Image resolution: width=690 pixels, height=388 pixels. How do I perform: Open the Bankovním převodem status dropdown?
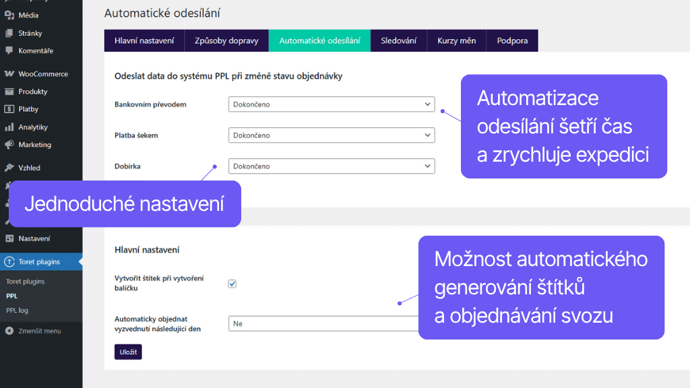pyautogui.click(x=332, y=104)
